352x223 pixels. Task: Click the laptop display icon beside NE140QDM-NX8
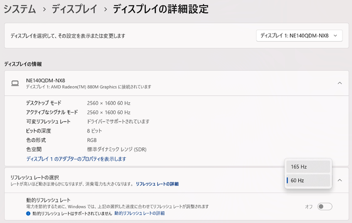[x=15, y=83]
